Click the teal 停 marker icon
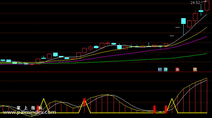The height and width of the screenshot is (118, 212). (x=165, y=70)
